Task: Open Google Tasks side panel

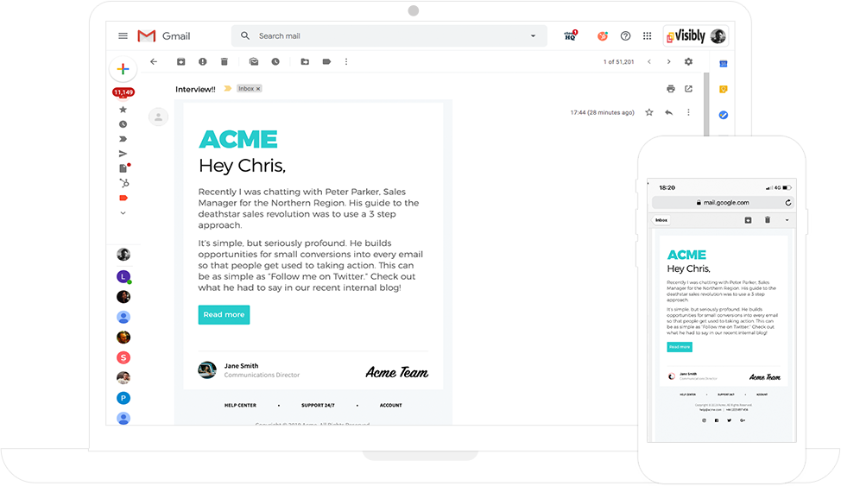Action: tap(723, 115)
